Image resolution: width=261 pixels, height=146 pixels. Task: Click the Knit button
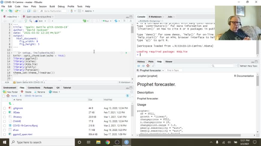[x=39, y=21]
